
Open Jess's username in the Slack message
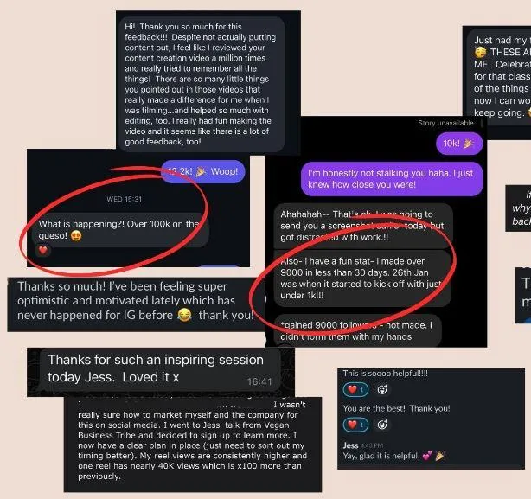tap(350, 445)
